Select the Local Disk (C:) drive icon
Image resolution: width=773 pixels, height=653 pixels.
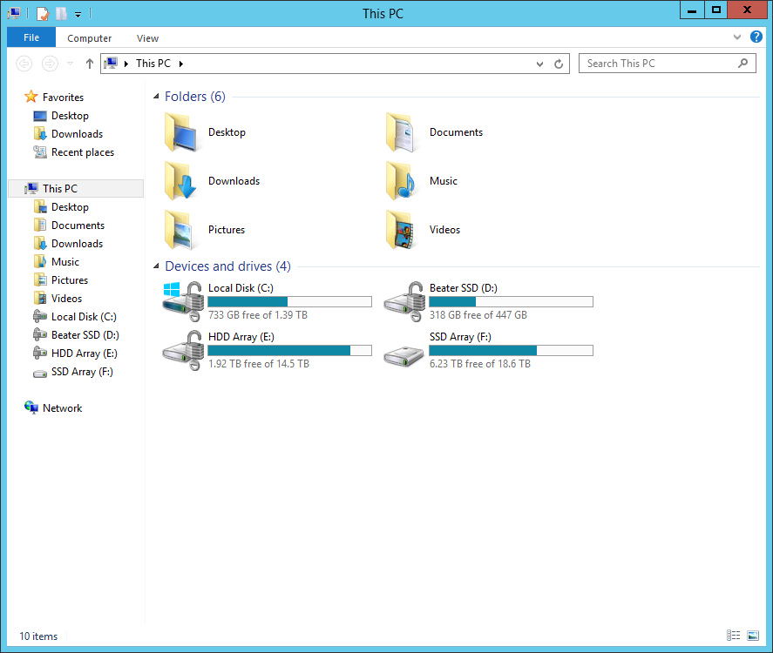[x=183, y=301]
